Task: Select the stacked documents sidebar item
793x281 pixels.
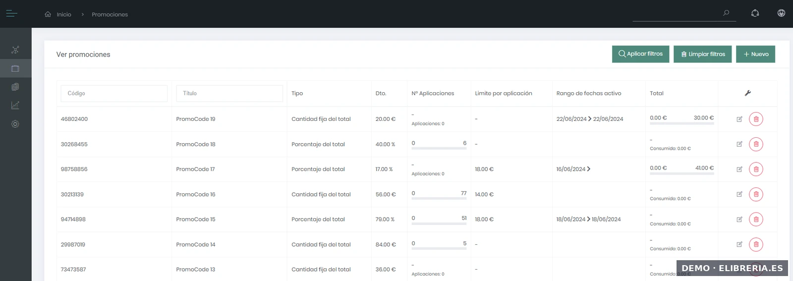Action: tap(15, 87)
